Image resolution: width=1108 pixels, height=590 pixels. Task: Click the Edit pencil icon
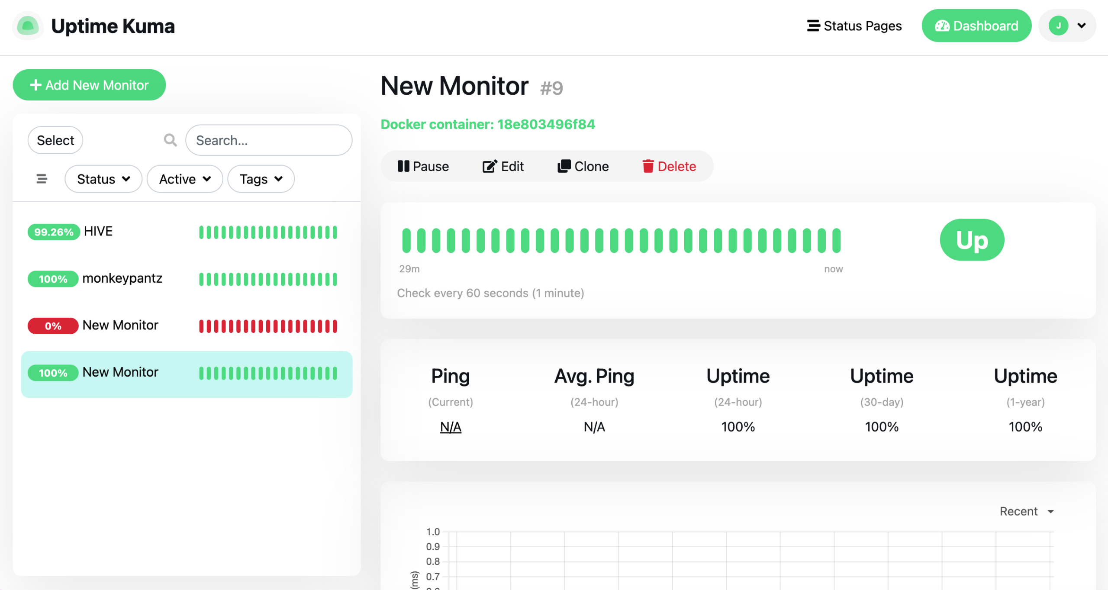tap(490, 166)
